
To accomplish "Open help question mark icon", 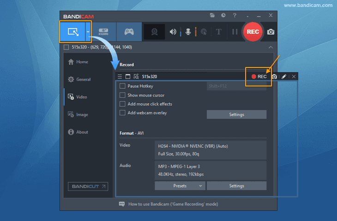I will (x=235, y=15).
